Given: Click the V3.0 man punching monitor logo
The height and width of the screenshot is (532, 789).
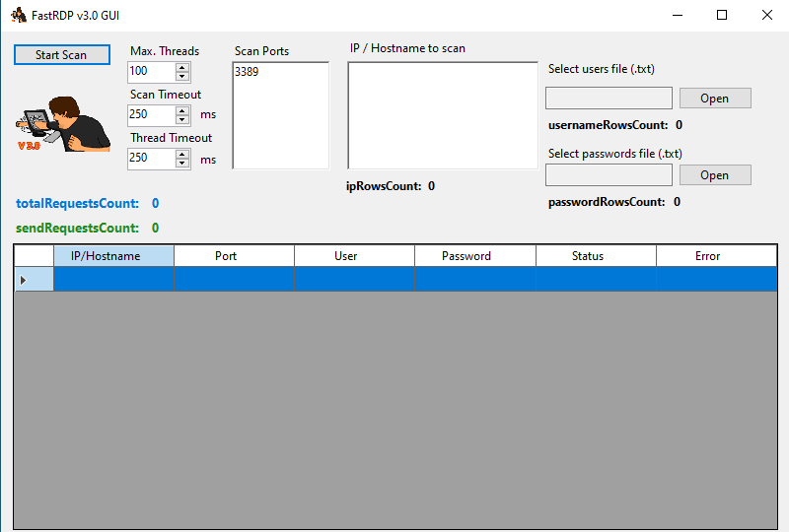Looking at the screenshot, I should point(63,124).
